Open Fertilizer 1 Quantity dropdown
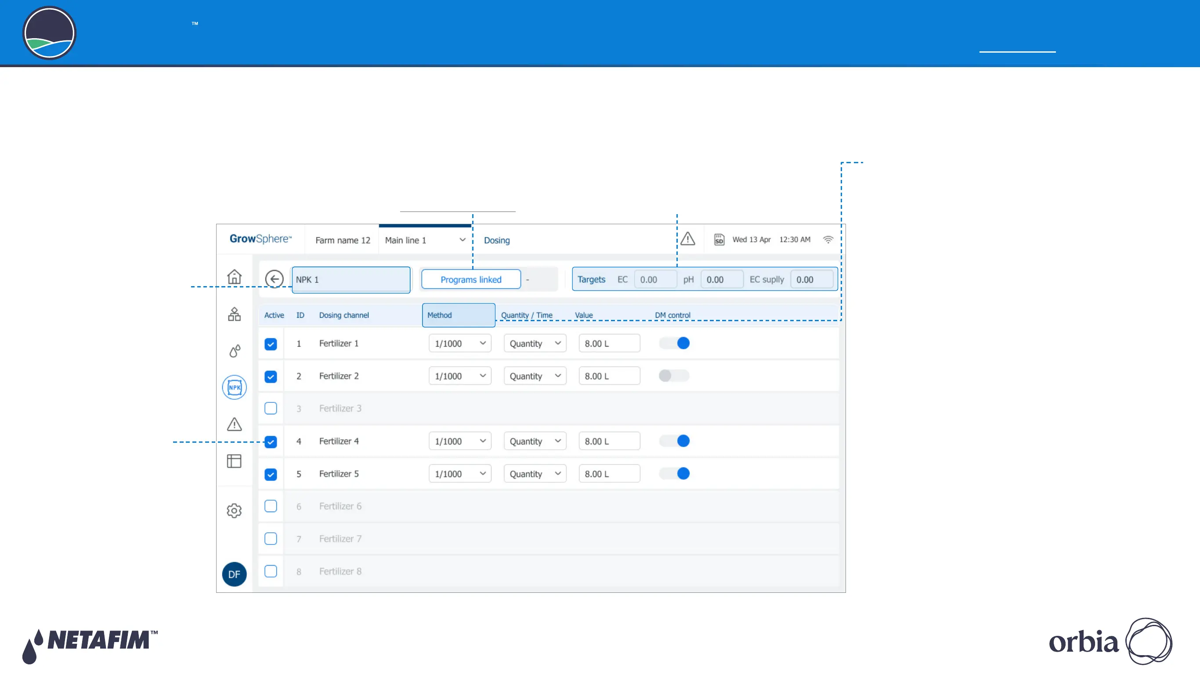Viewport: 1200px width, 674px height. (535, 343)
